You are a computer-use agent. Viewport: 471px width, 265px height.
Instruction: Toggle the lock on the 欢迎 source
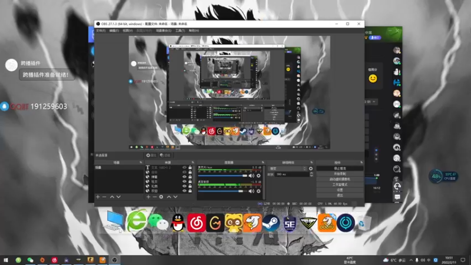click(190, 191)
